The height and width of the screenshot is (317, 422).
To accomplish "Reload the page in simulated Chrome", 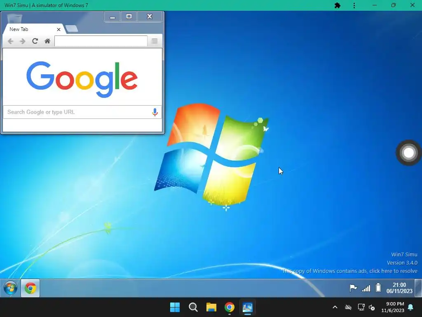I will 35,41.
